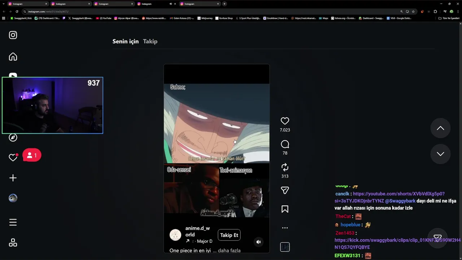Click hopeblue username in chat

click(350, 225)
